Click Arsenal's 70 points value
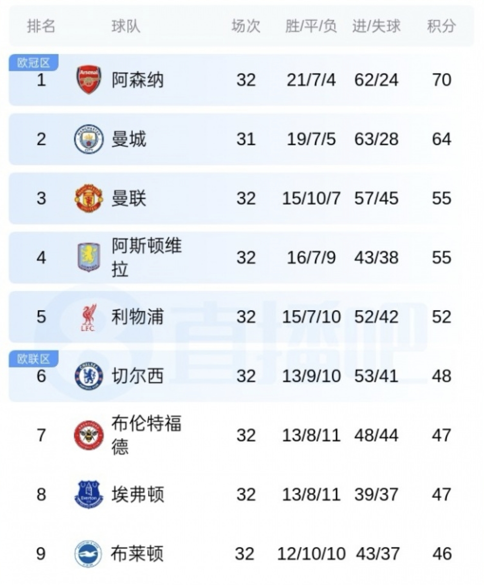The image size is (484, 585). click(441, 80)
